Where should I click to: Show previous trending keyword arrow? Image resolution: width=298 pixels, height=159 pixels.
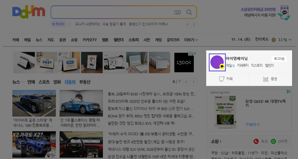tap(187, 24)
